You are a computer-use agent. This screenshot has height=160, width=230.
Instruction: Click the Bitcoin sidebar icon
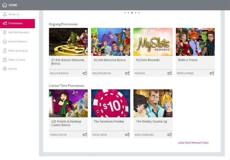click(5, 69)
